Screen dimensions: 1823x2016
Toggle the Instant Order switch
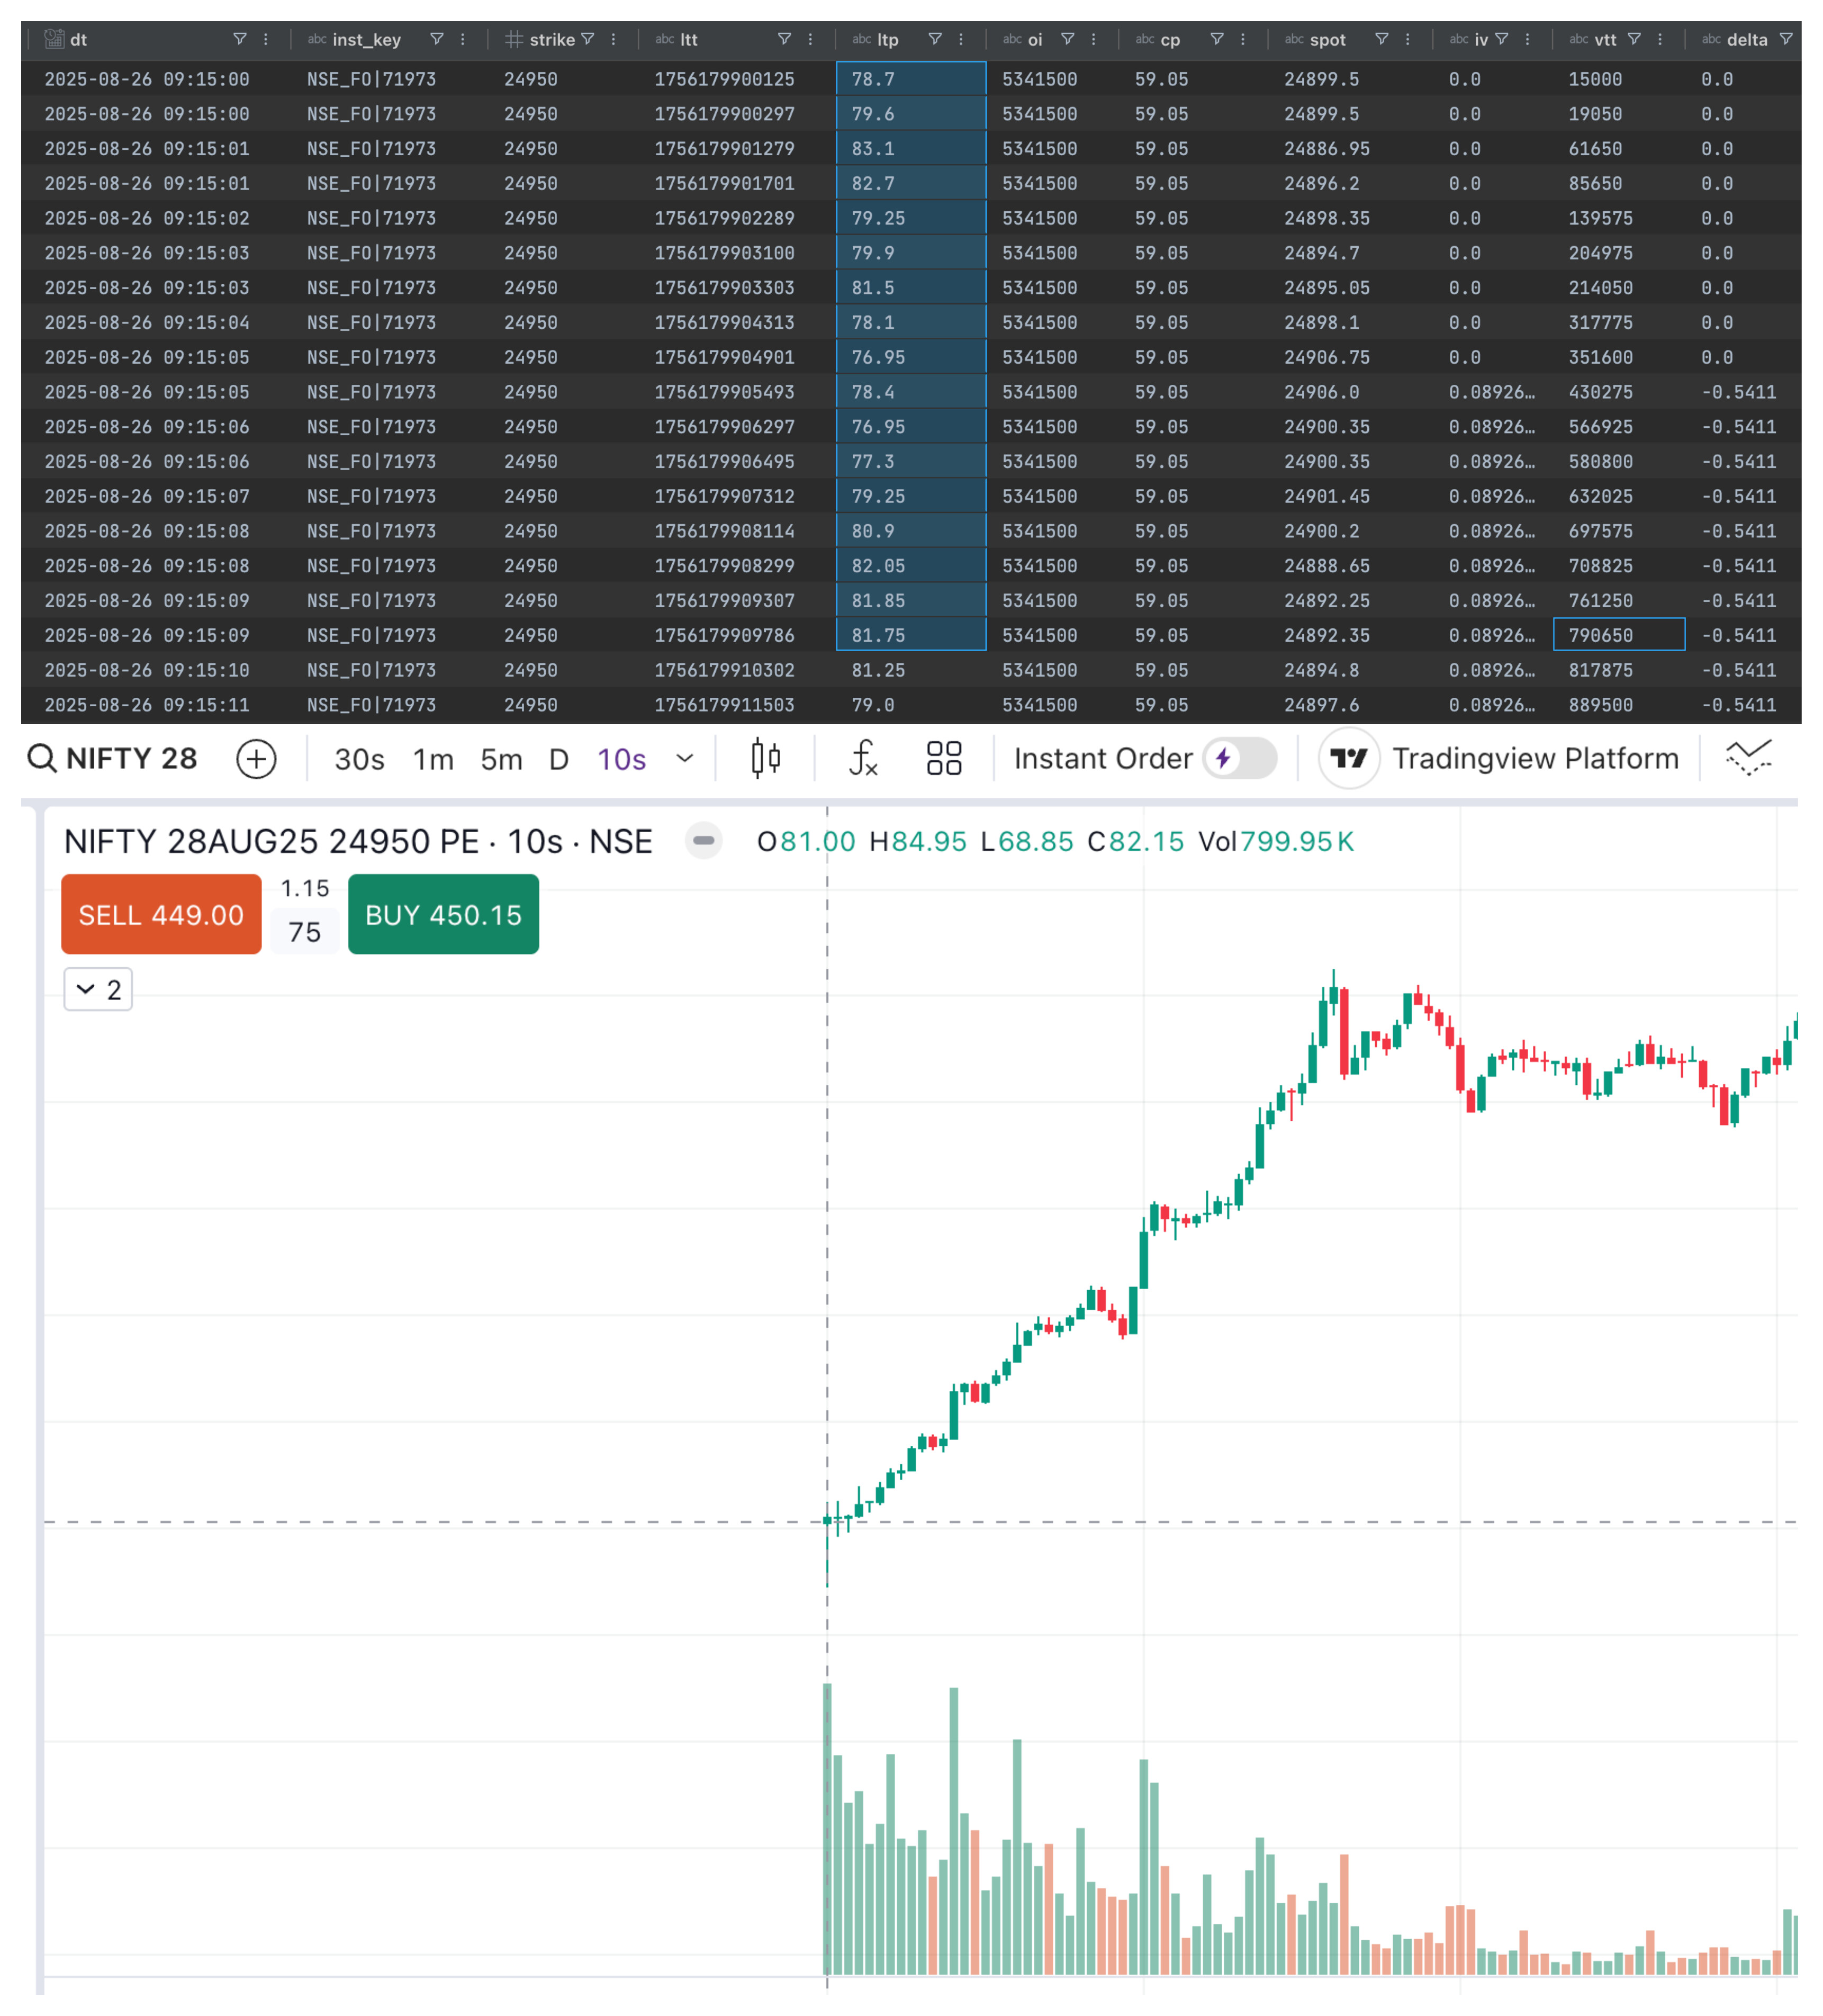coord(1239,758)
